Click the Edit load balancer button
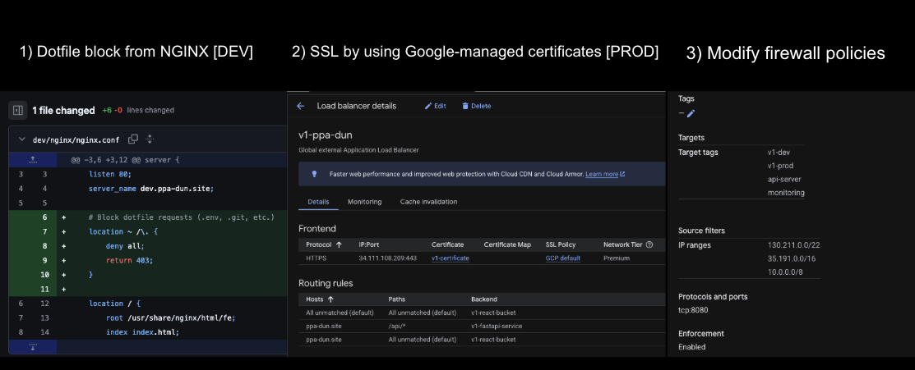 point(435,106)
